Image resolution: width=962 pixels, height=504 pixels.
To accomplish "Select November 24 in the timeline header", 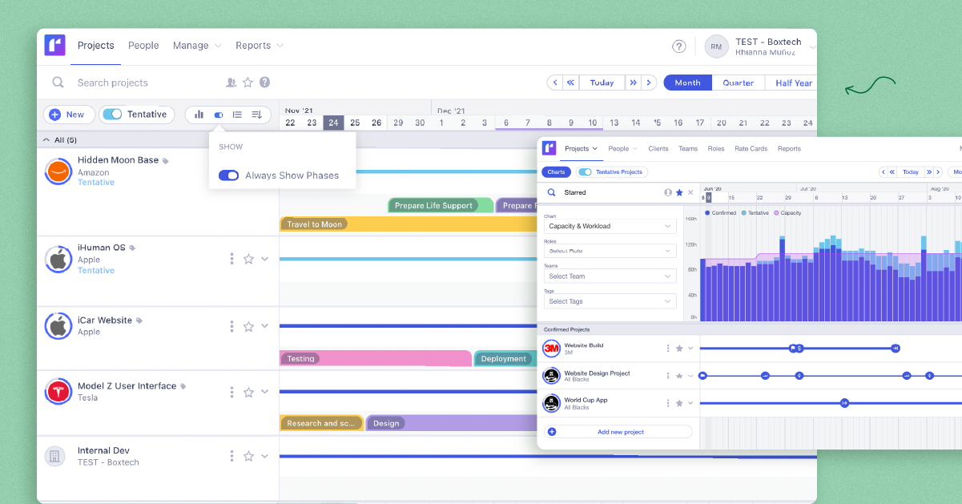I will 333,123.
